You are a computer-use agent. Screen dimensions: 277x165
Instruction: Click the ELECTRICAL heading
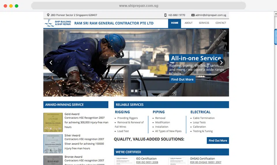(201, 112)
